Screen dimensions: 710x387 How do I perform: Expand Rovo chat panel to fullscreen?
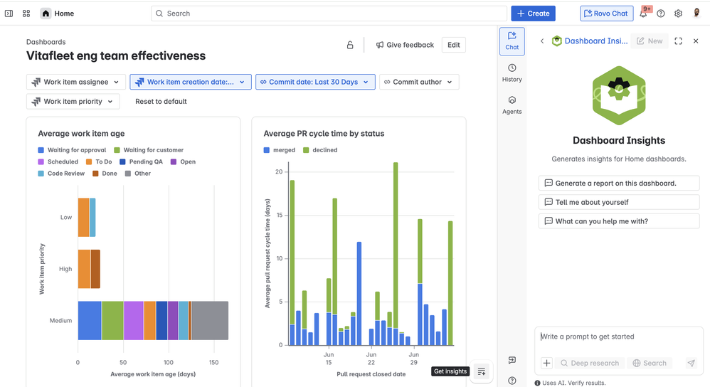click(678, 41)
